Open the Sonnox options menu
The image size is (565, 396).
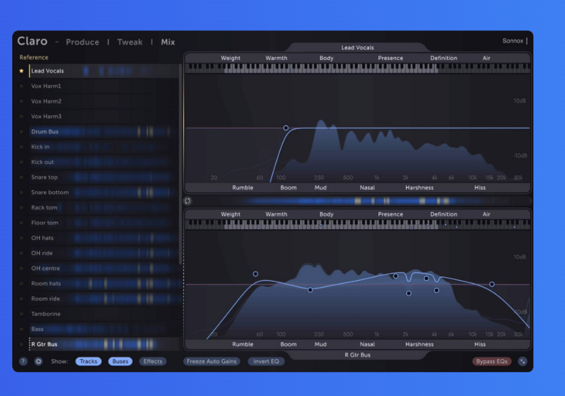[527, 41]
